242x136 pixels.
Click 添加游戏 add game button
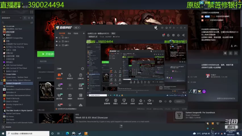(6, 127)
